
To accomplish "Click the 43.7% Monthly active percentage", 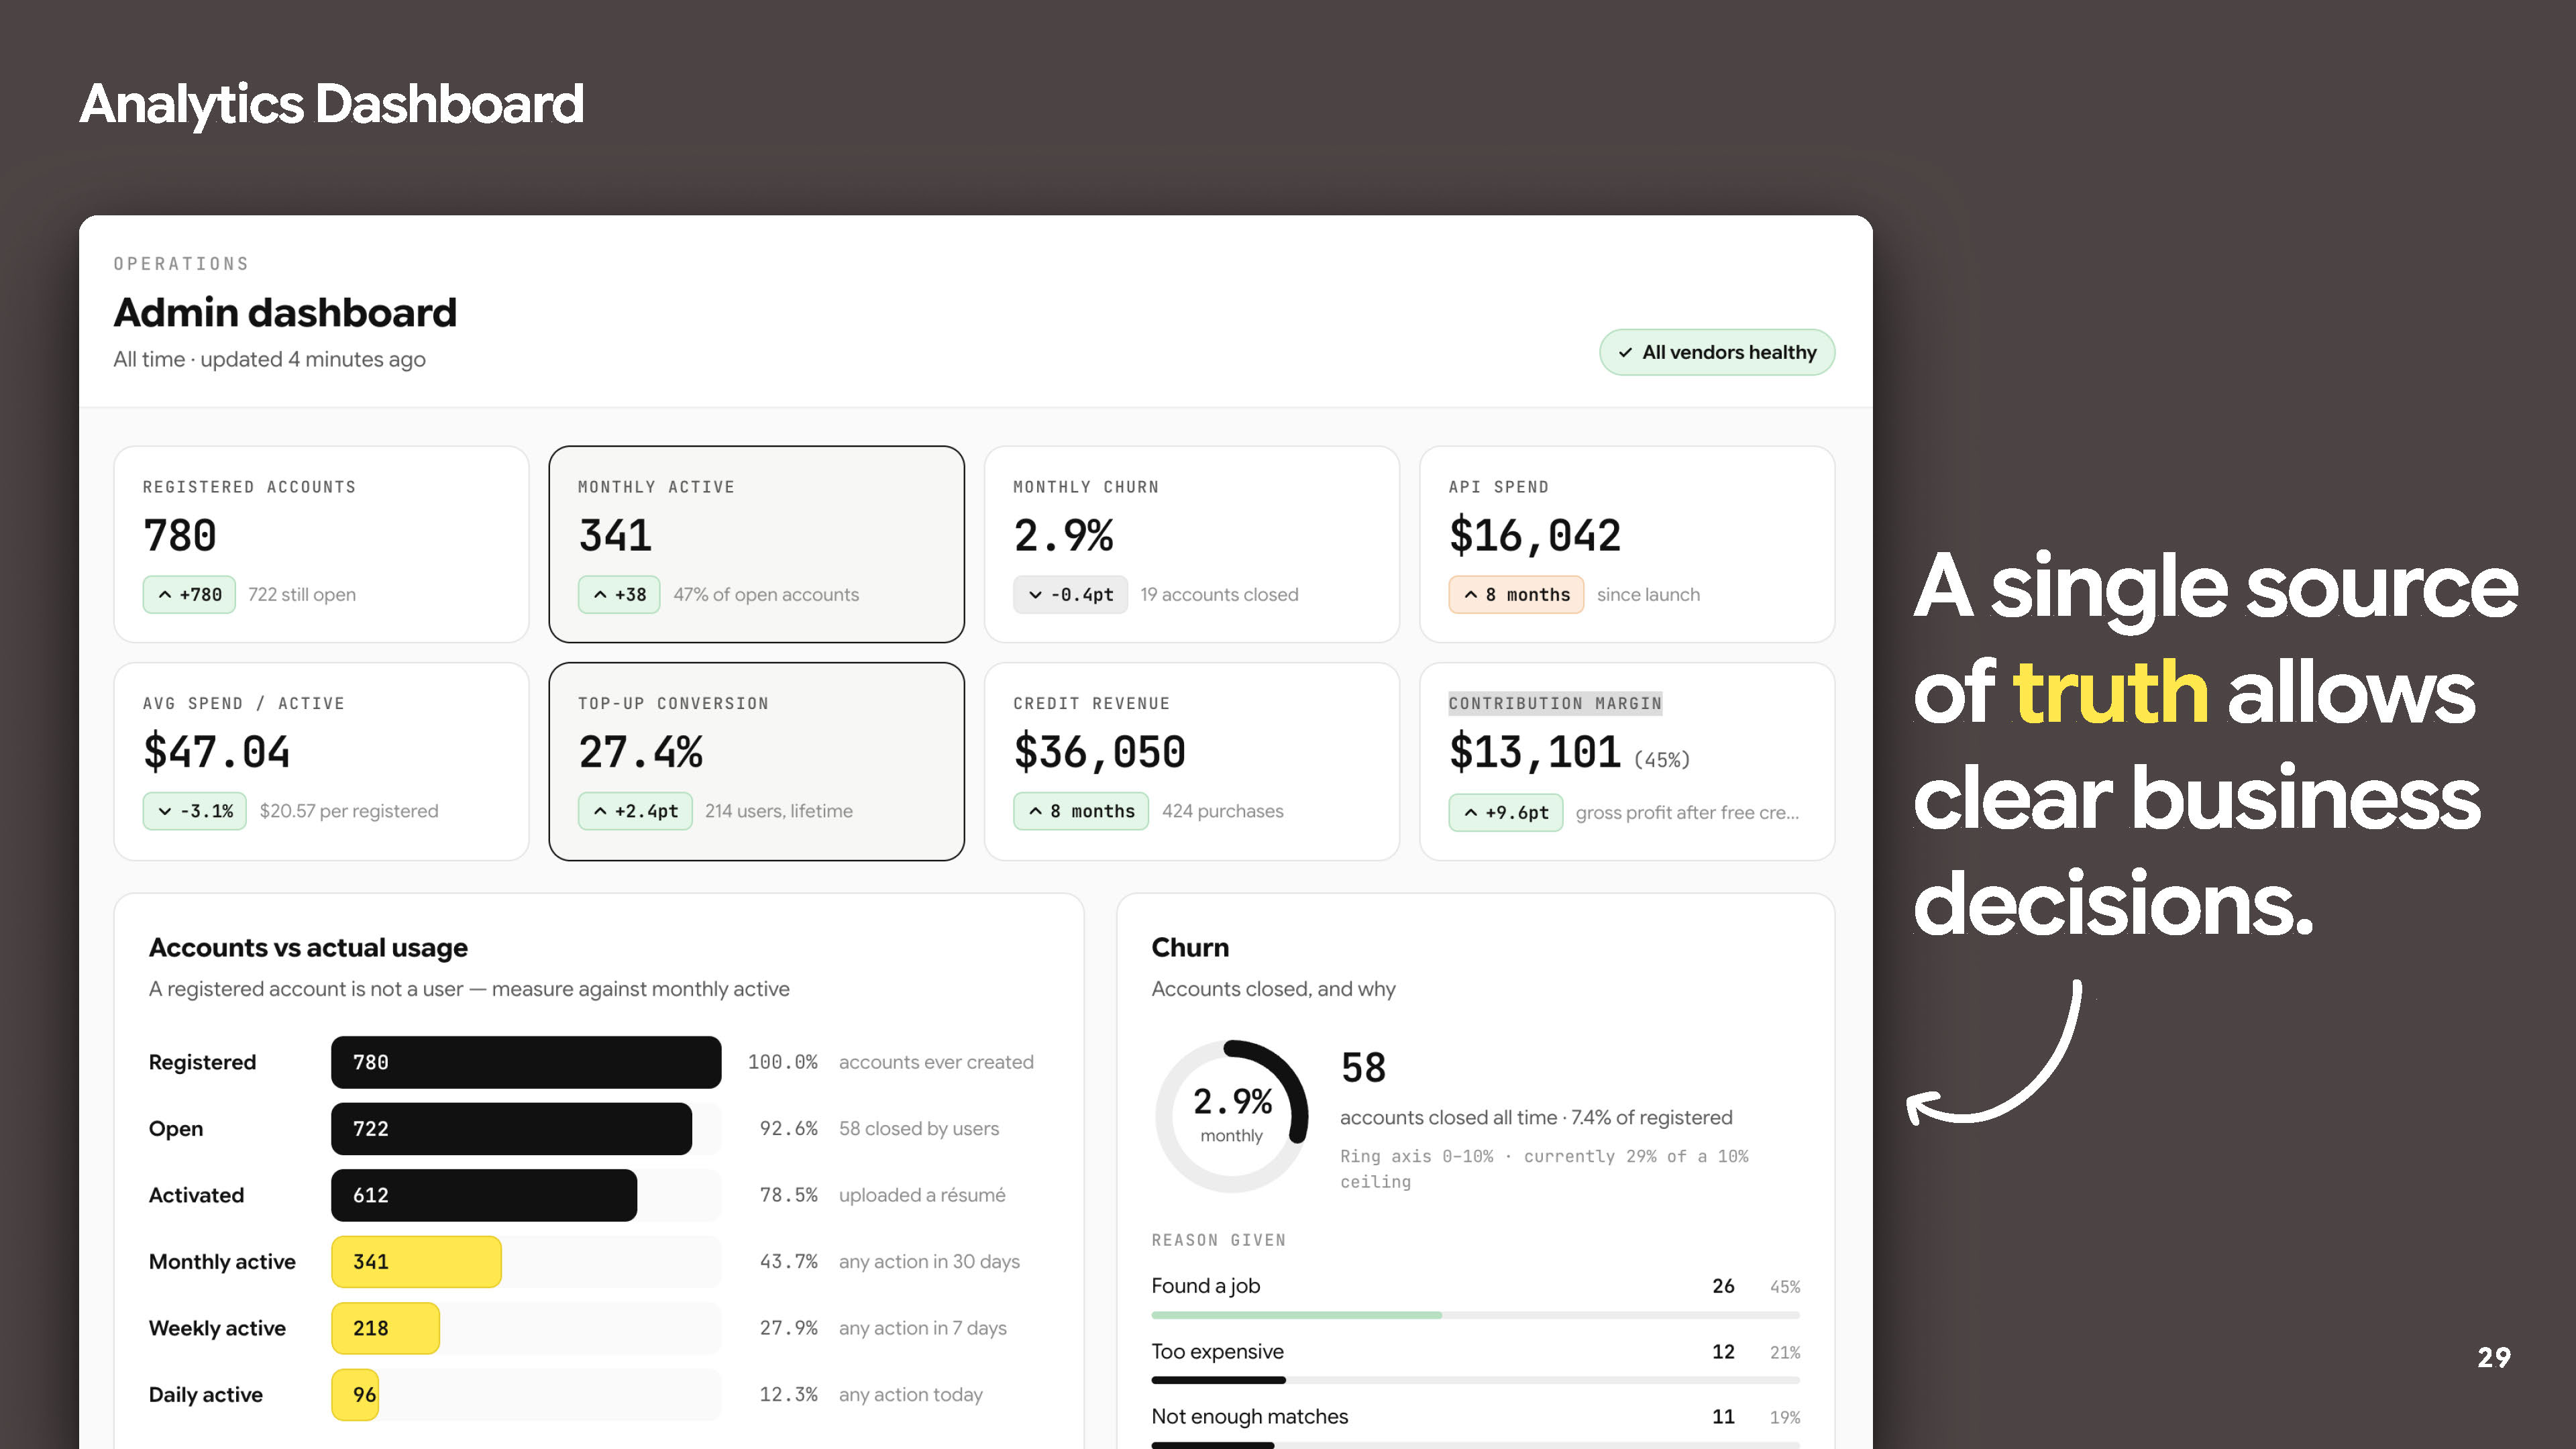I will point(788,1262).
